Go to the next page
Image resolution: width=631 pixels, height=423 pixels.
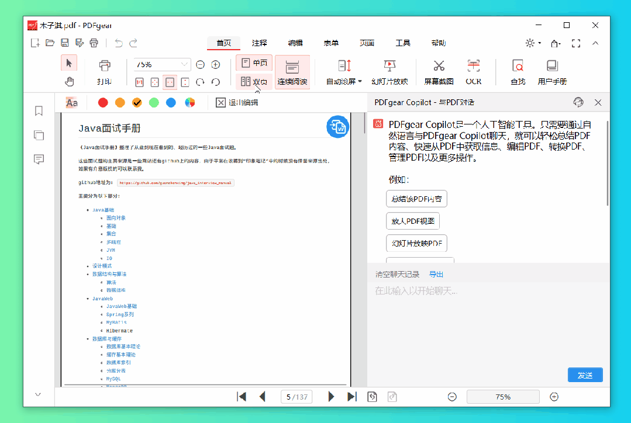pyautogui.click(x=331, y=397)
